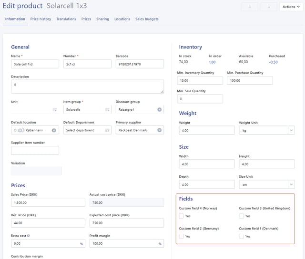Open the Sales budgets tab
Image resolution: width=305 pixels, height=259 pixels.
tap(147, 19)
